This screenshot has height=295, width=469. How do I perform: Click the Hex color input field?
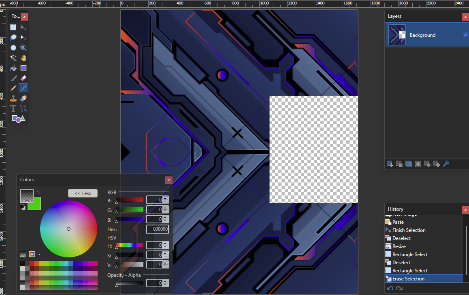pyautogui.click(x=157, y=229)
